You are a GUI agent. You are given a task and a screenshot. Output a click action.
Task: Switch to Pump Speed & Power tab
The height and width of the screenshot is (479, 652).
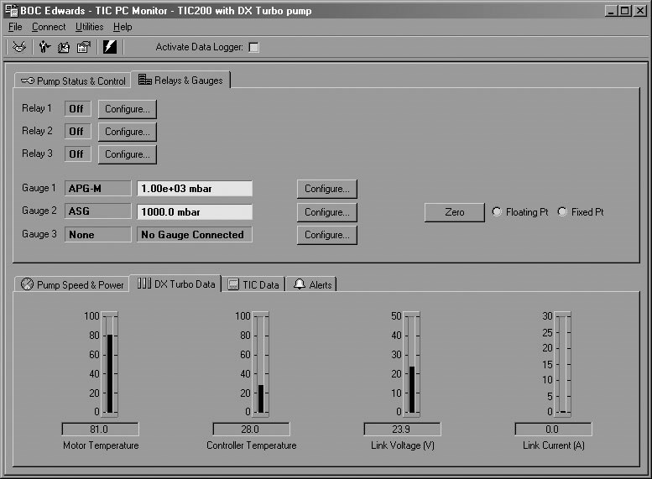tap(72, 285)
